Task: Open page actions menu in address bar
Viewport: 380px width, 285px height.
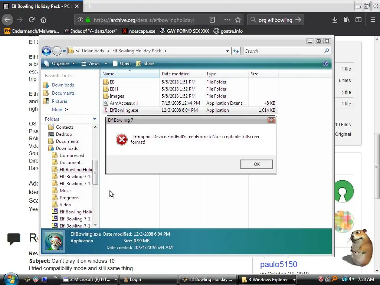Action: coord(227,20)
